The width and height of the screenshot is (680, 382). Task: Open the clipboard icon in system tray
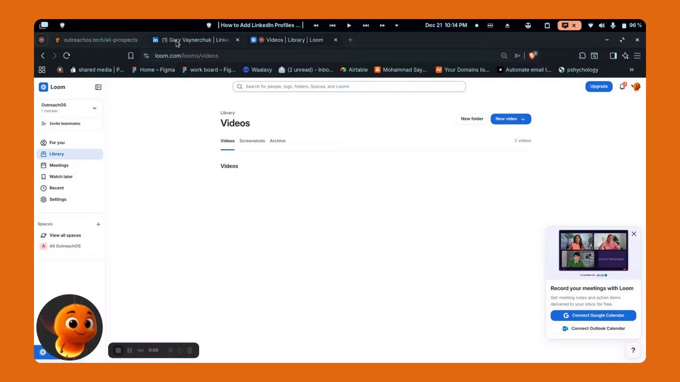[x=547, y=25]
